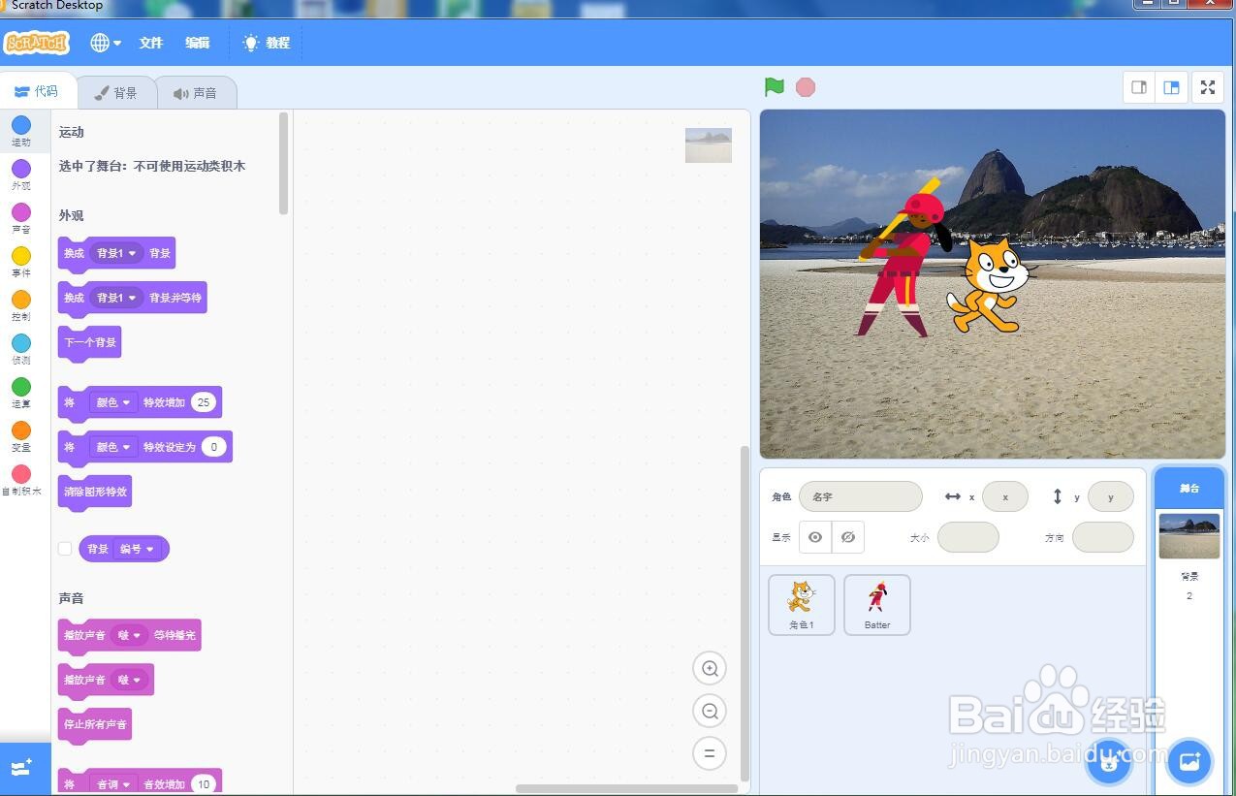This screenshot has width=1236, height=796.
Task: Click the 方向 direction field
Action: coord(1103,537)
